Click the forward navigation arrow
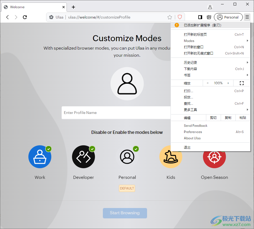 coord(16,17)
